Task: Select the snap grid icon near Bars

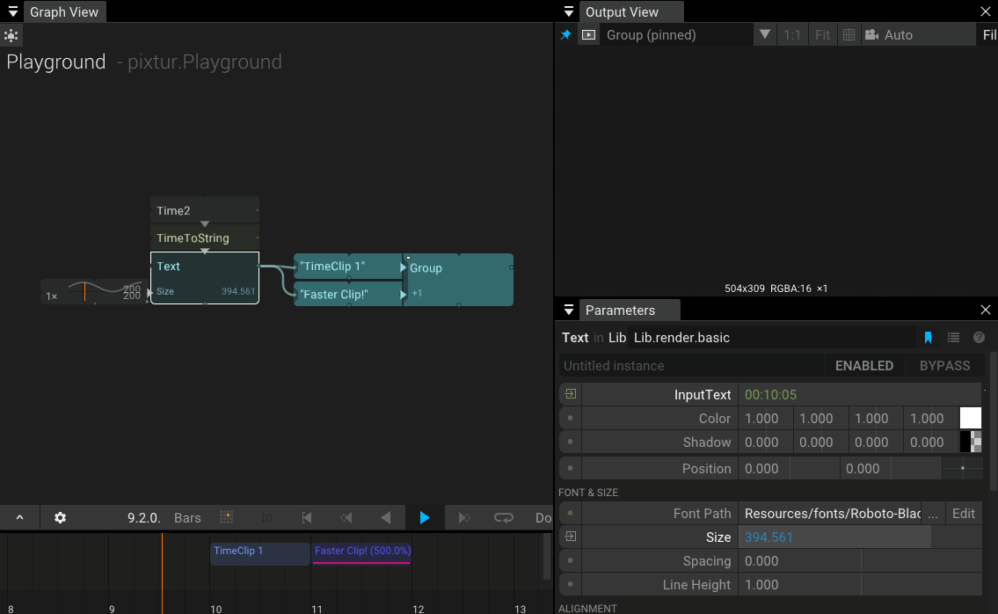Action: [226, 517]
